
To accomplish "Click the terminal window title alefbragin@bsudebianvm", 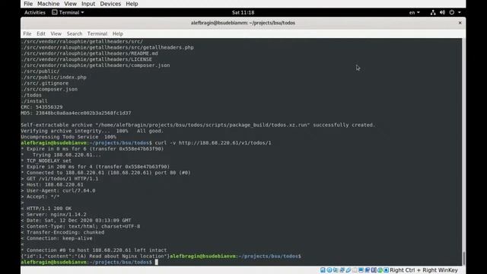I will 243,23.
